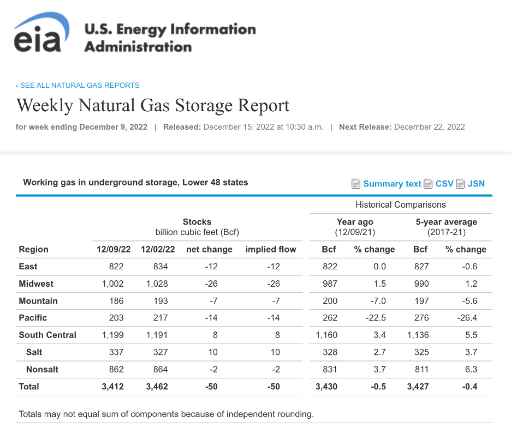
Task: Click the Total stocks value 3,412
Action: (112, 387)
